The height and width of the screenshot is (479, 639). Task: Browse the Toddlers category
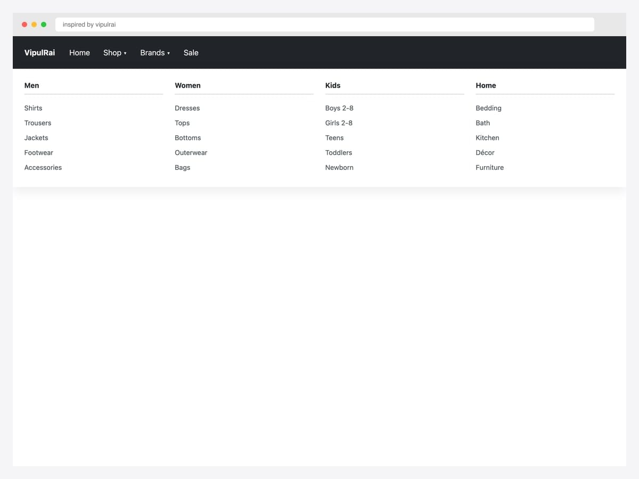click(339, 153)
